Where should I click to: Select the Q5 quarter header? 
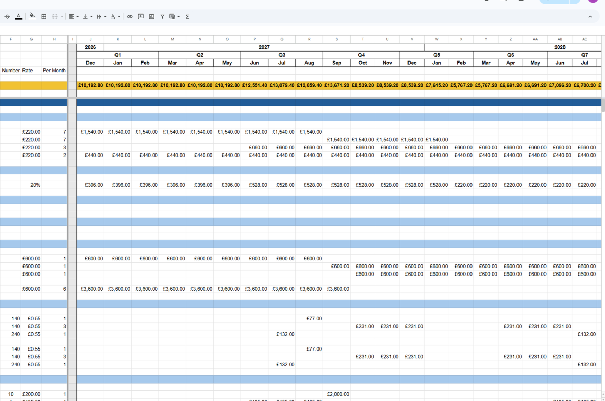click(437, 55)
